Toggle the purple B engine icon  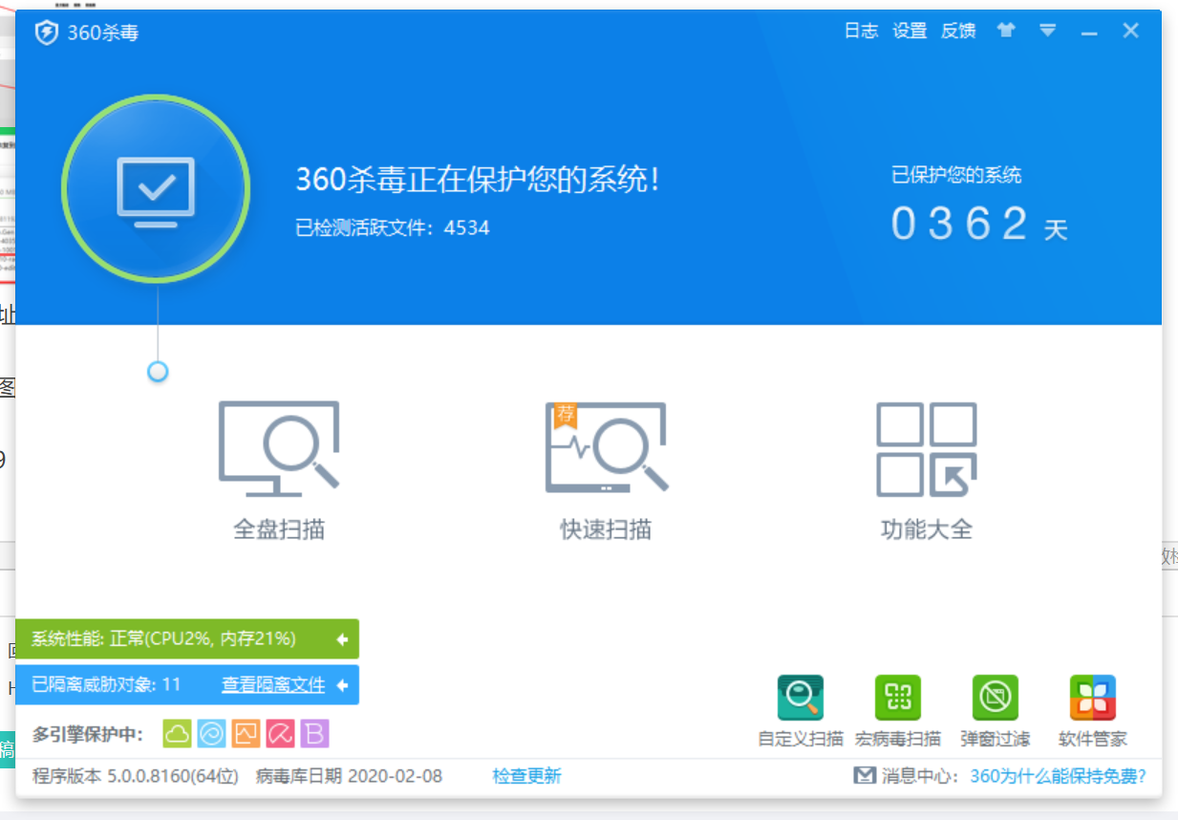(x=314, y=734)
